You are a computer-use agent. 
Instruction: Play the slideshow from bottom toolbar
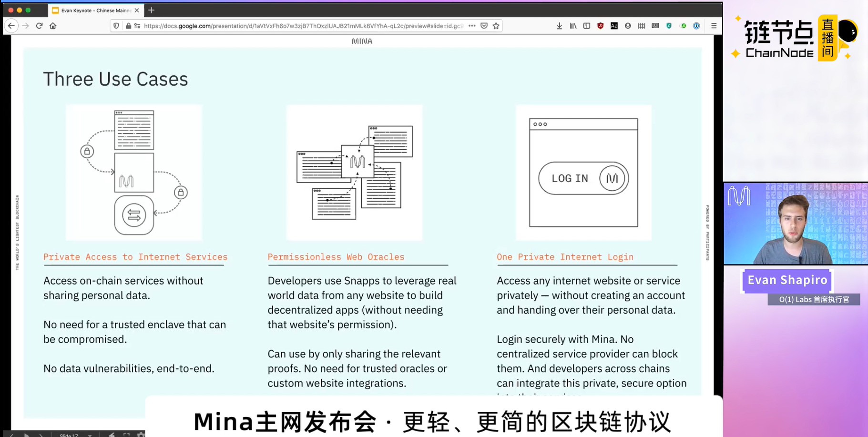[x=27, y=435]
